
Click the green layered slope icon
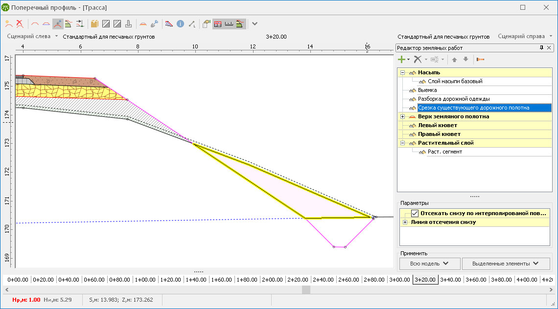click(69, 24)
